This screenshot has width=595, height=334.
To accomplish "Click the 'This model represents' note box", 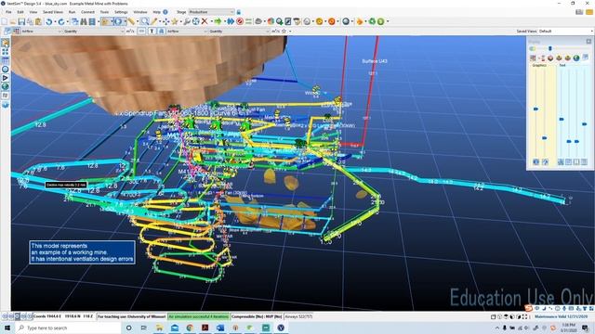I will [83, 252].
